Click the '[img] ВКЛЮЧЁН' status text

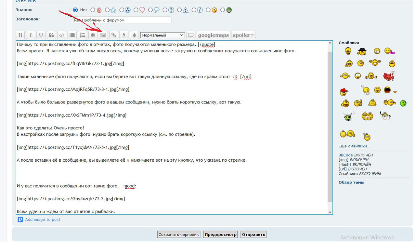pos(354,160)
